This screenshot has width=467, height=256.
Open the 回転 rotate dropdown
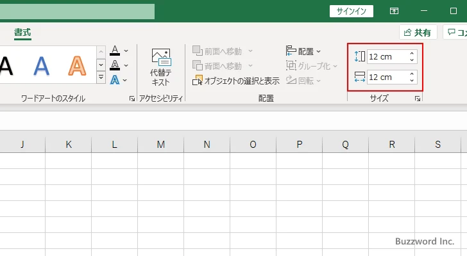(303, 81)
